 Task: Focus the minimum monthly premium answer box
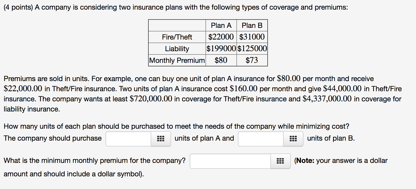(230, 161)
